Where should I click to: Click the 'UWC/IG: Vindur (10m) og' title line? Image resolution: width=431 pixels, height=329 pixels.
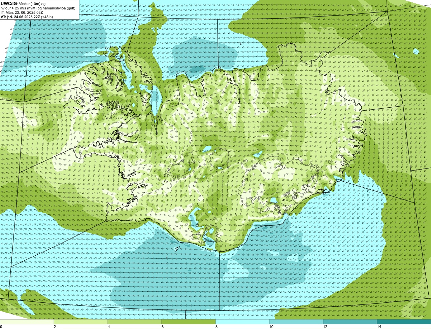pos(23,3)
